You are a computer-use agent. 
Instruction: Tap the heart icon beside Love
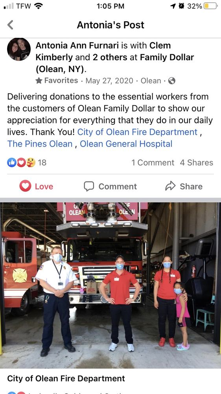click(25, 186)
